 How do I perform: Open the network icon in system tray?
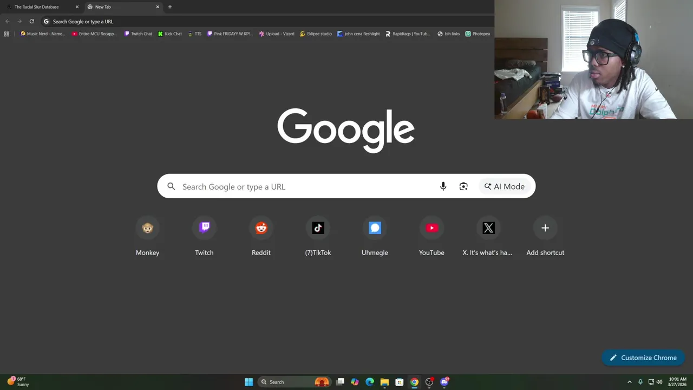(x=651, y=382)
